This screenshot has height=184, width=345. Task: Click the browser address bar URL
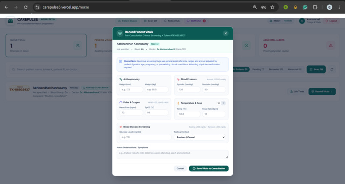(x=66, y=7)
